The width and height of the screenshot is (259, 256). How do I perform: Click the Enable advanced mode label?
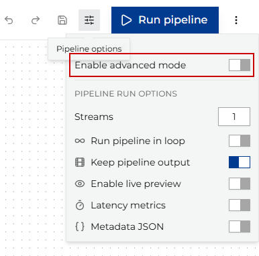[x=130, y=65]
